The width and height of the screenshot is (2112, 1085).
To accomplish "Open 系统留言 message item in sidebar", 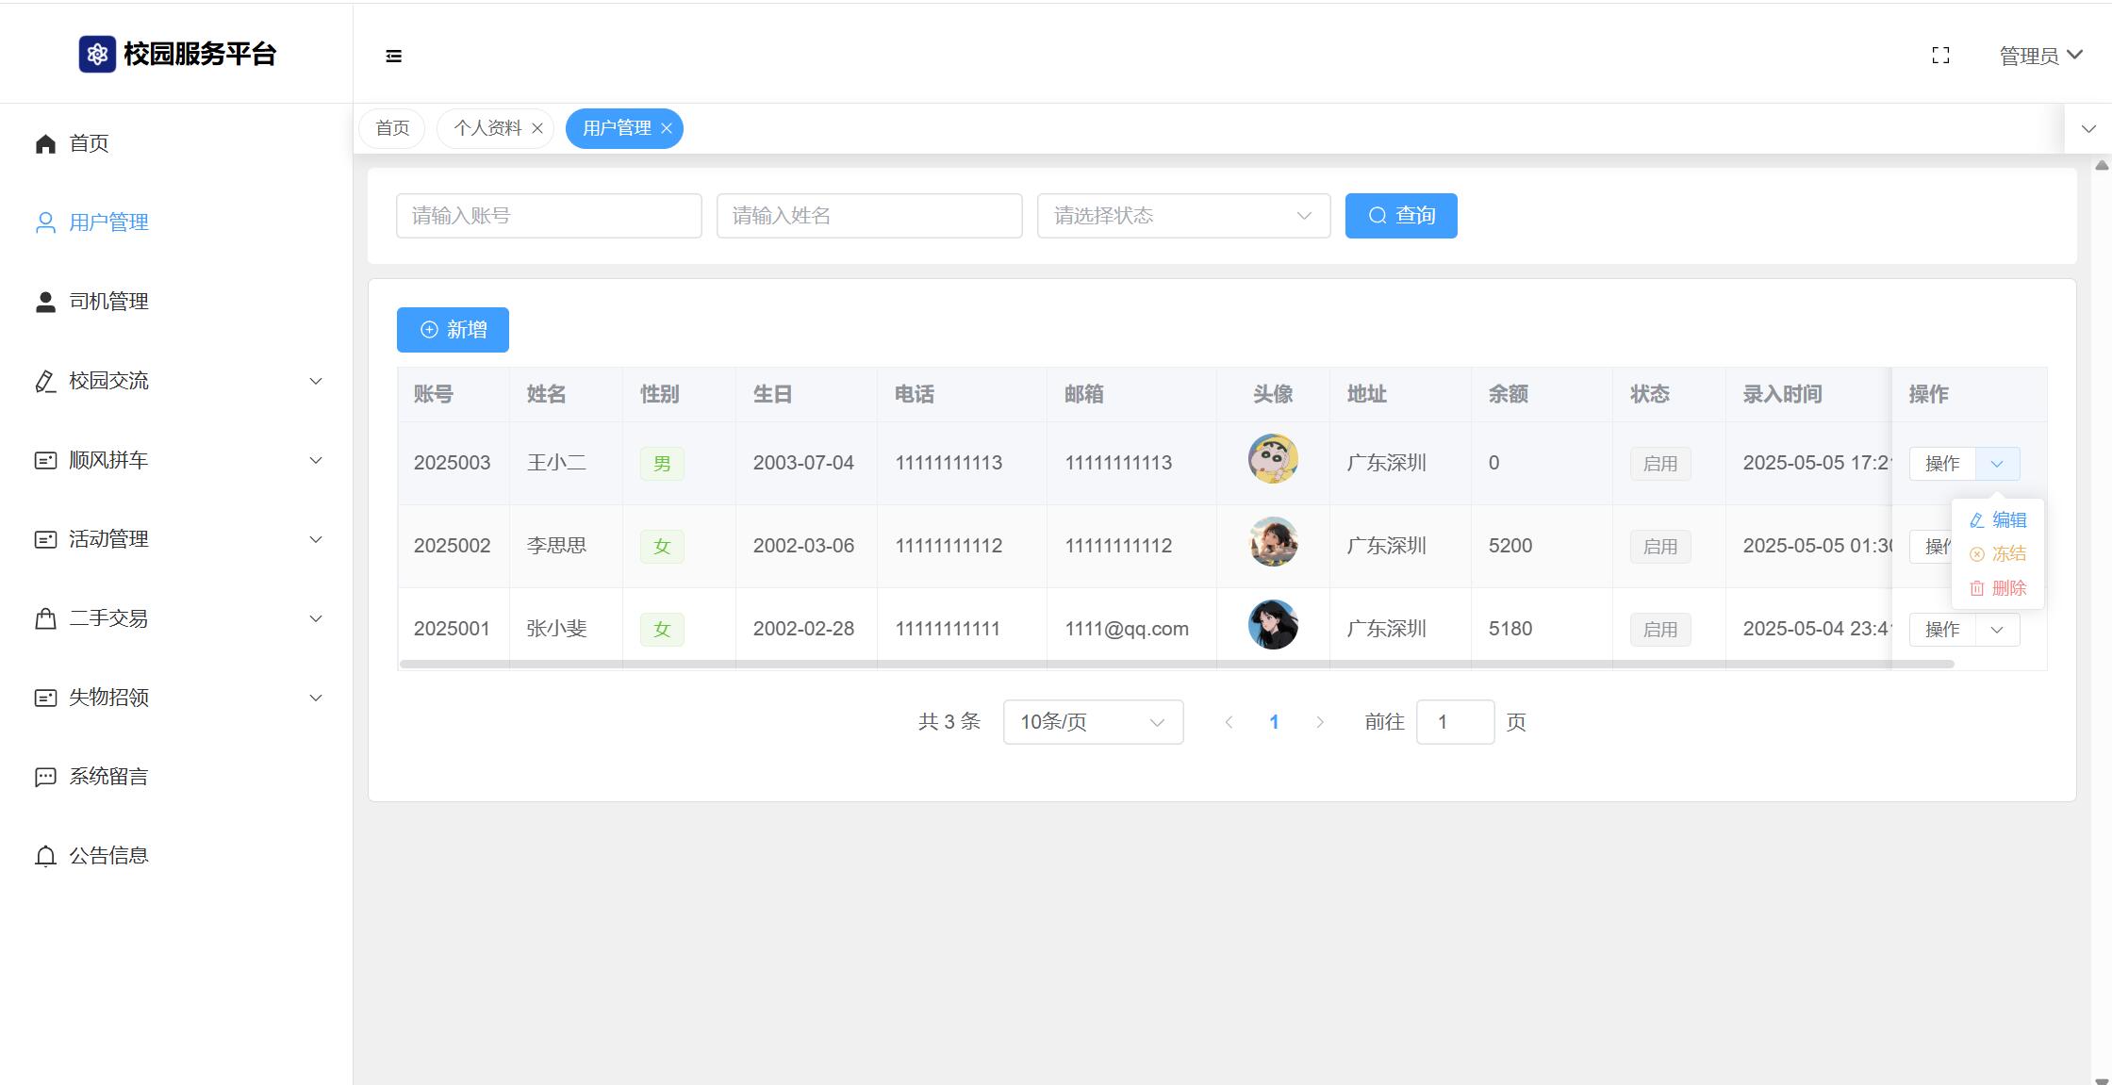I will point(108,777).
